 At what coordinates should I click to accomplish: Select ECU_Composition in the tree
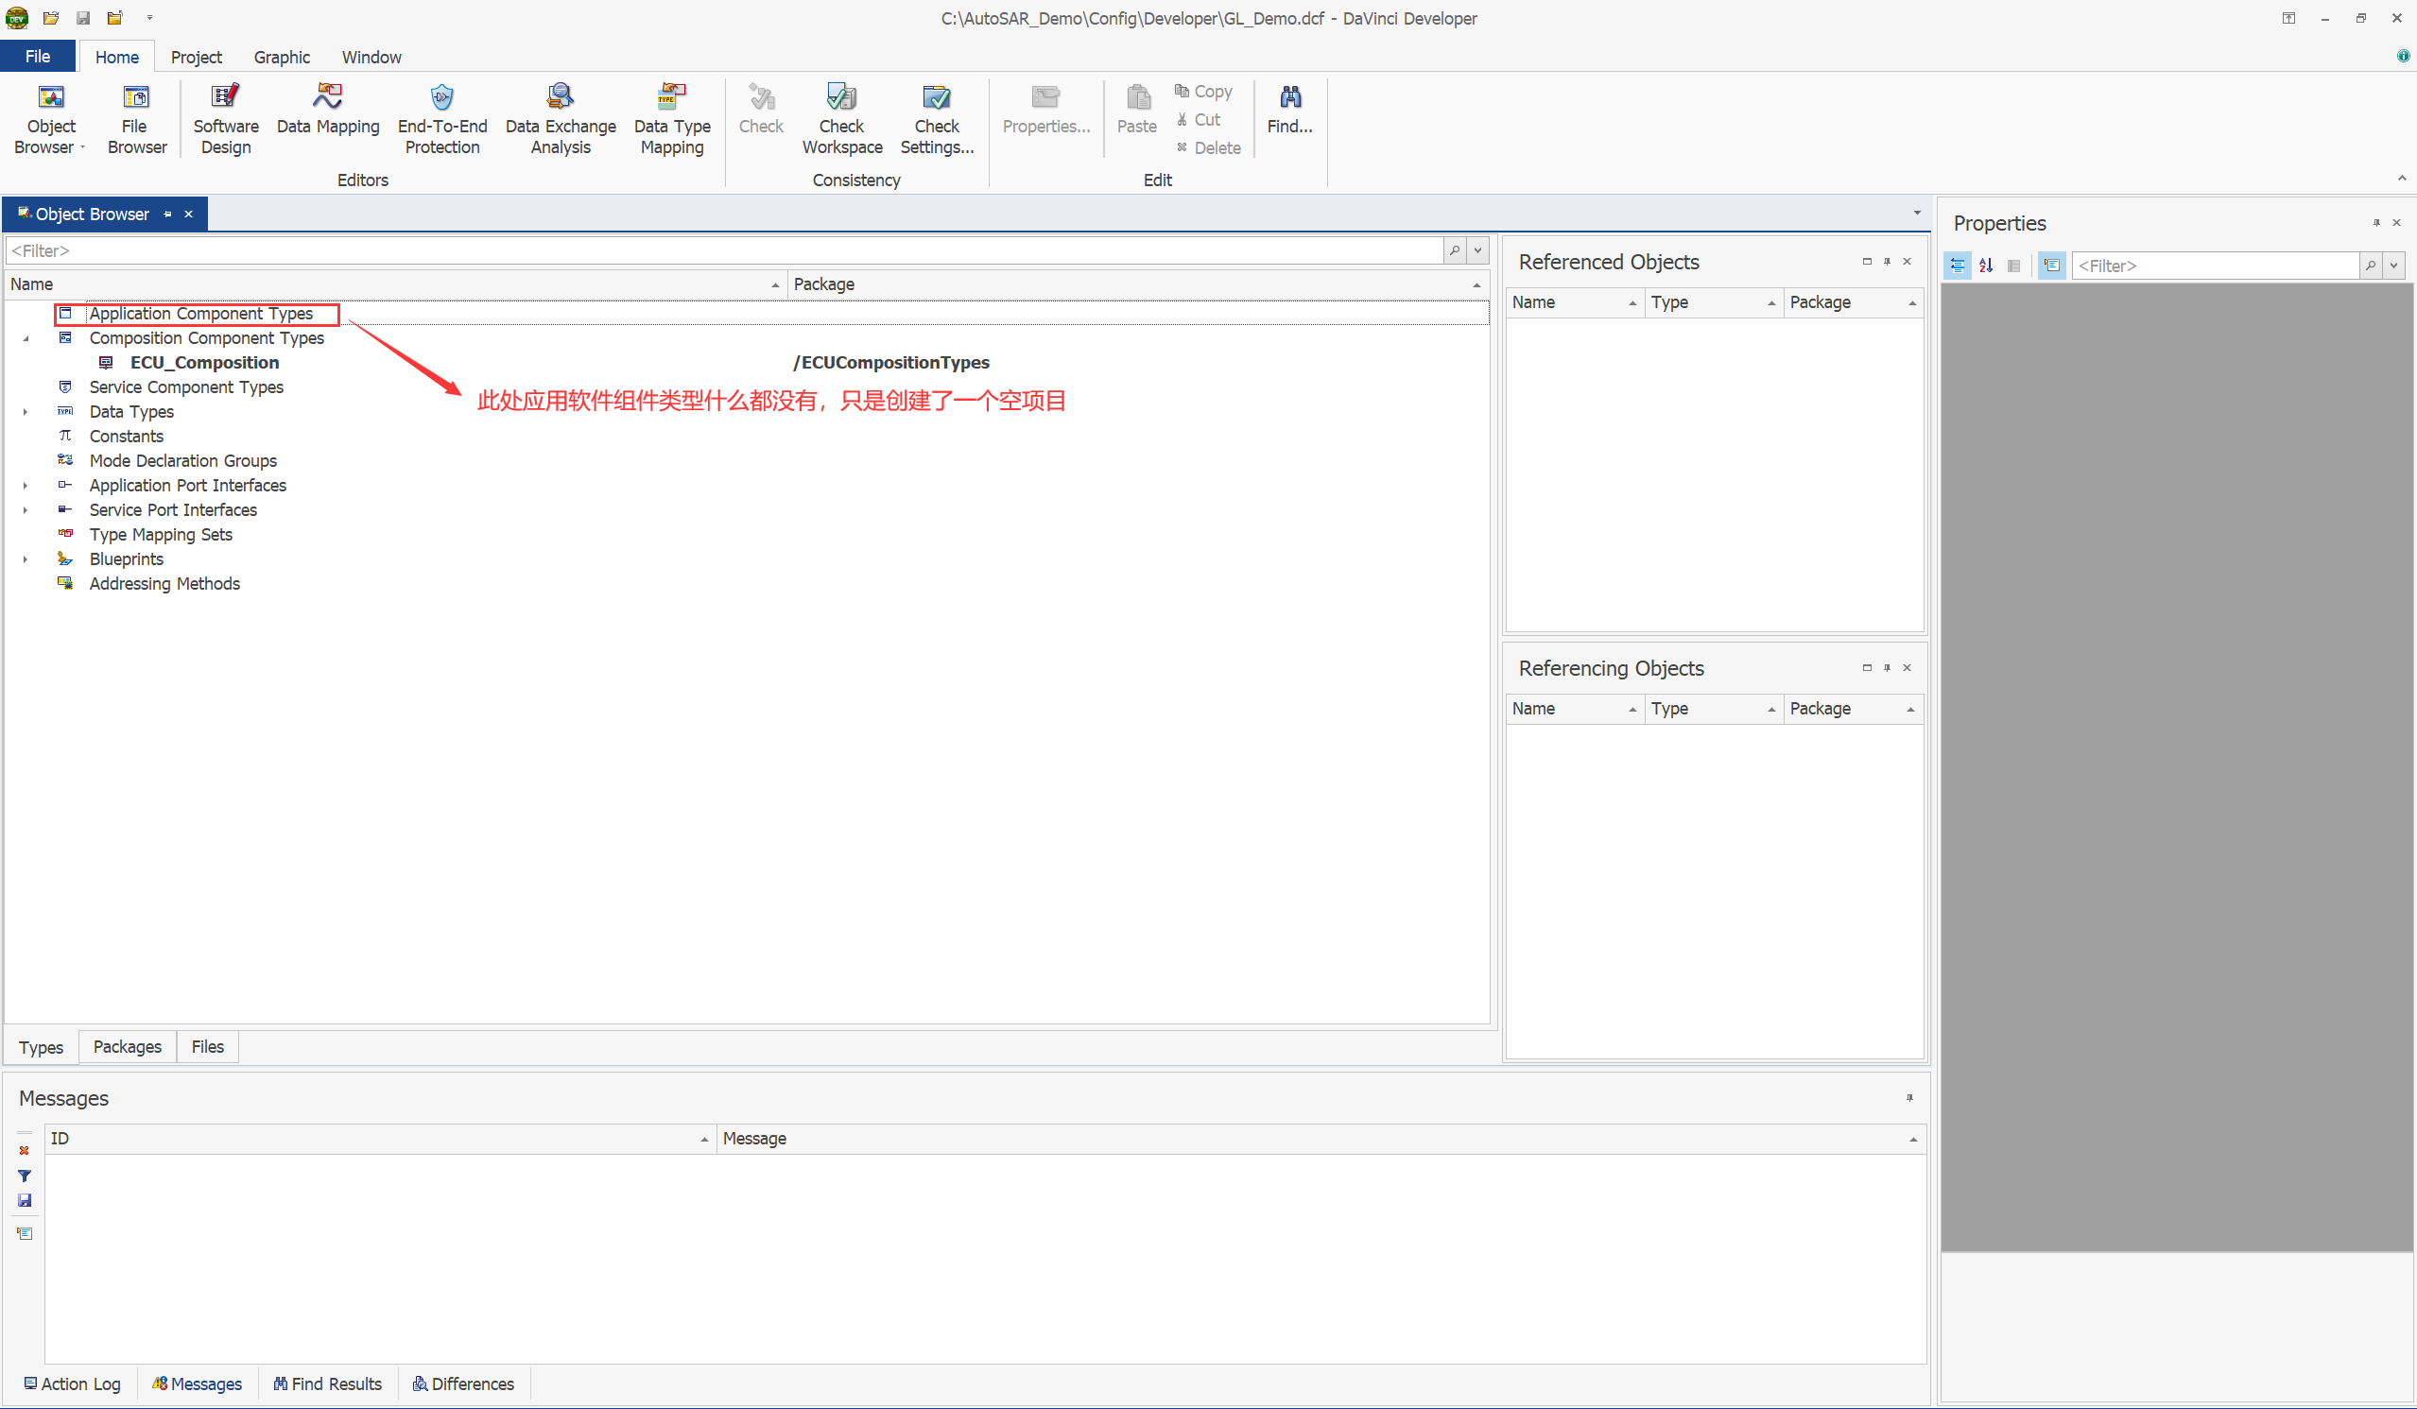click(204, 363)
